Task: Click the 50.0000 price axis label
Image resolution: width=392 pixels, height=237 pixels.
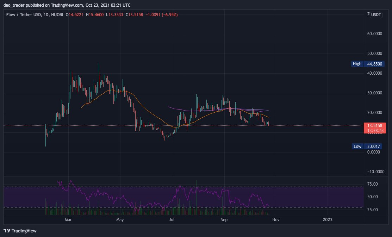Action: (374, 54)
